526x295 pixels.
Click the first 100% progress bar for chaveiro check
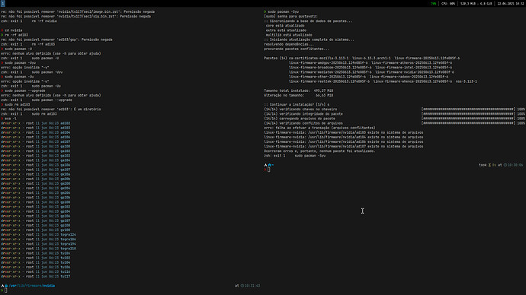coord(468,109)
